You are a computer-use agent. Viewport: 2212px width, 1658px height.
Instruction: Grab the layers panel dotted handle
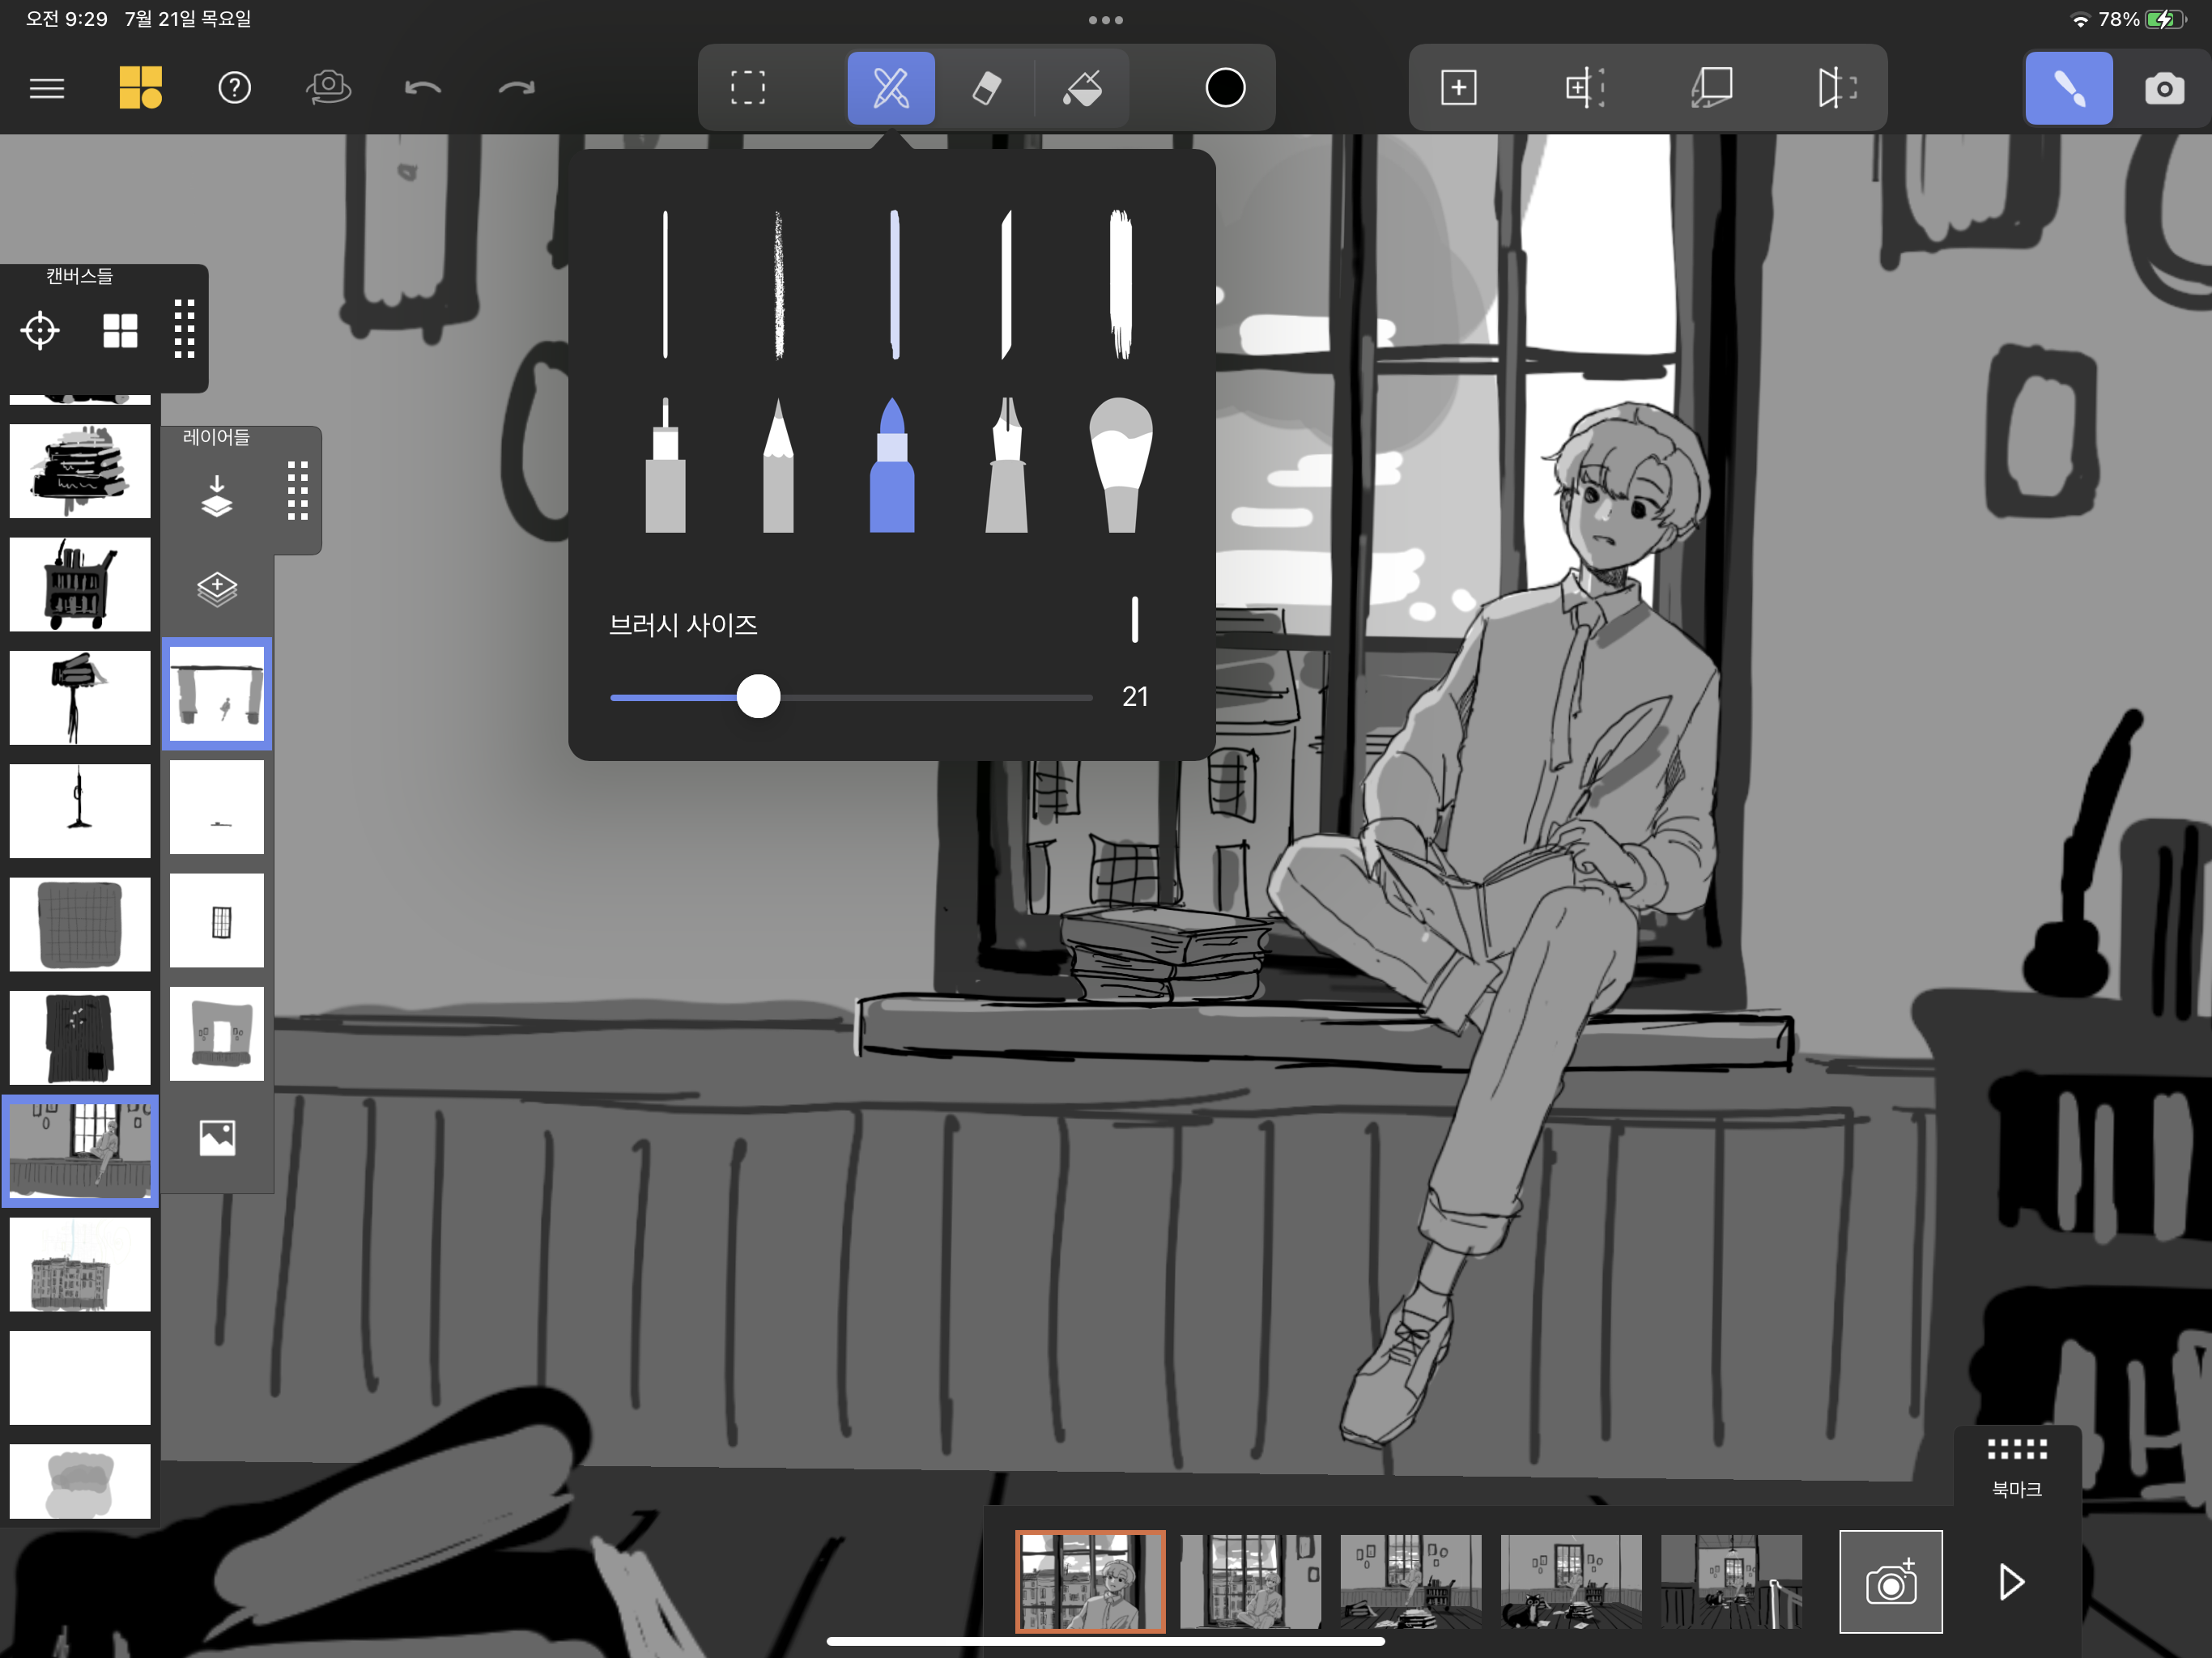297,490
